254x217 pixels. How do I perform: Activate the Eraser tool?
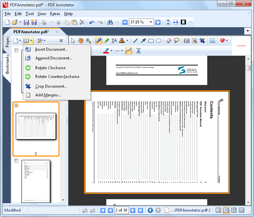coord(169,41)
